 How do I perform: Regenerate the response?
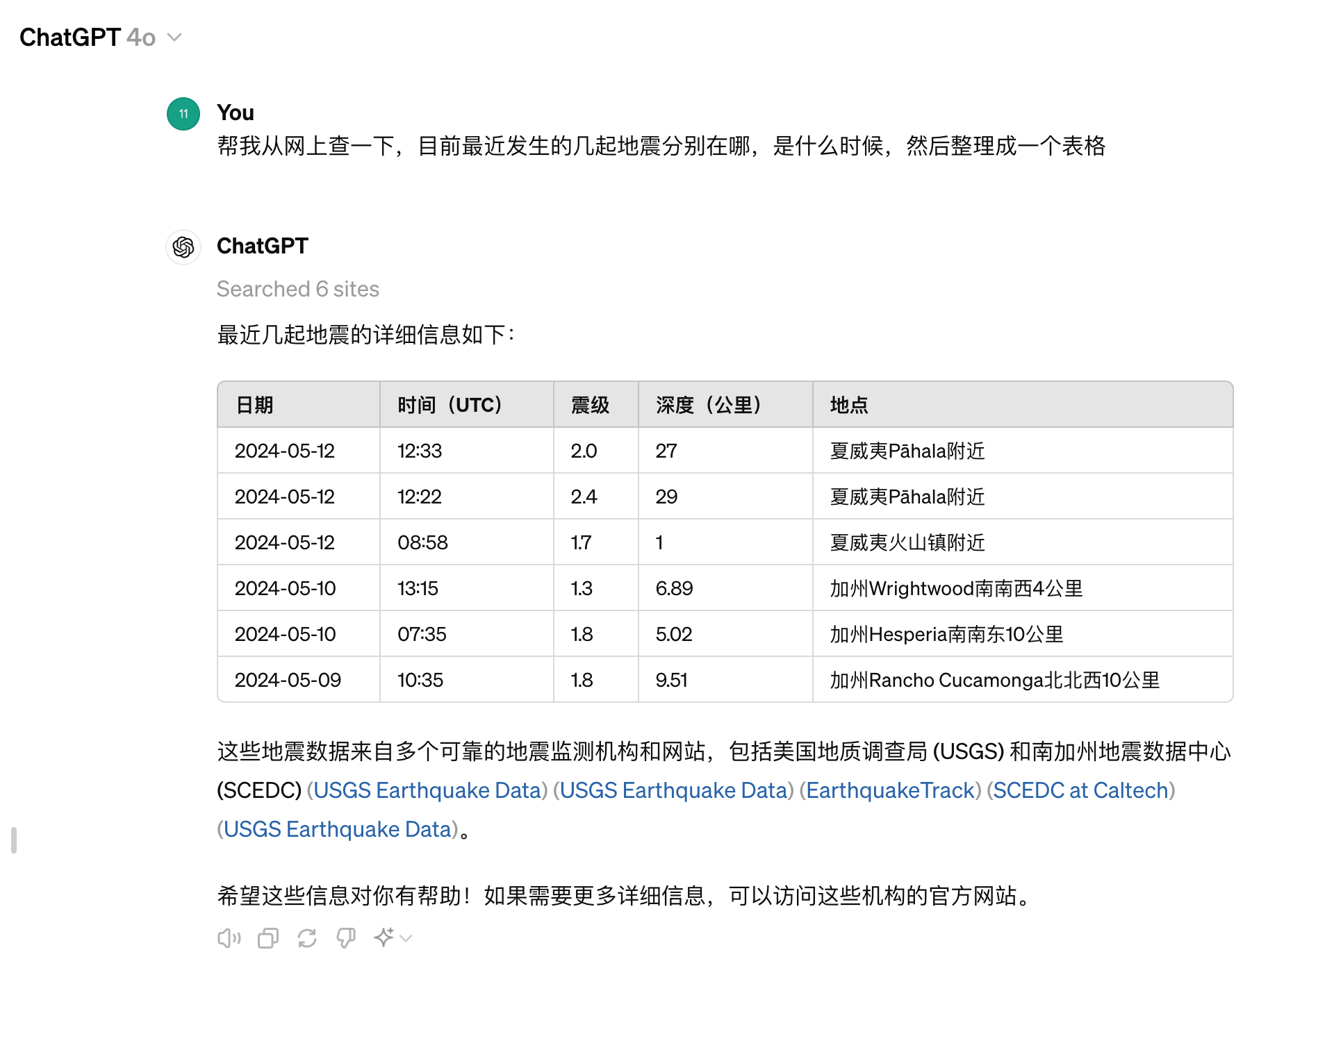307,937
